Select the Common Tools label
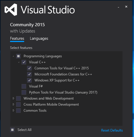 (35, 111)
